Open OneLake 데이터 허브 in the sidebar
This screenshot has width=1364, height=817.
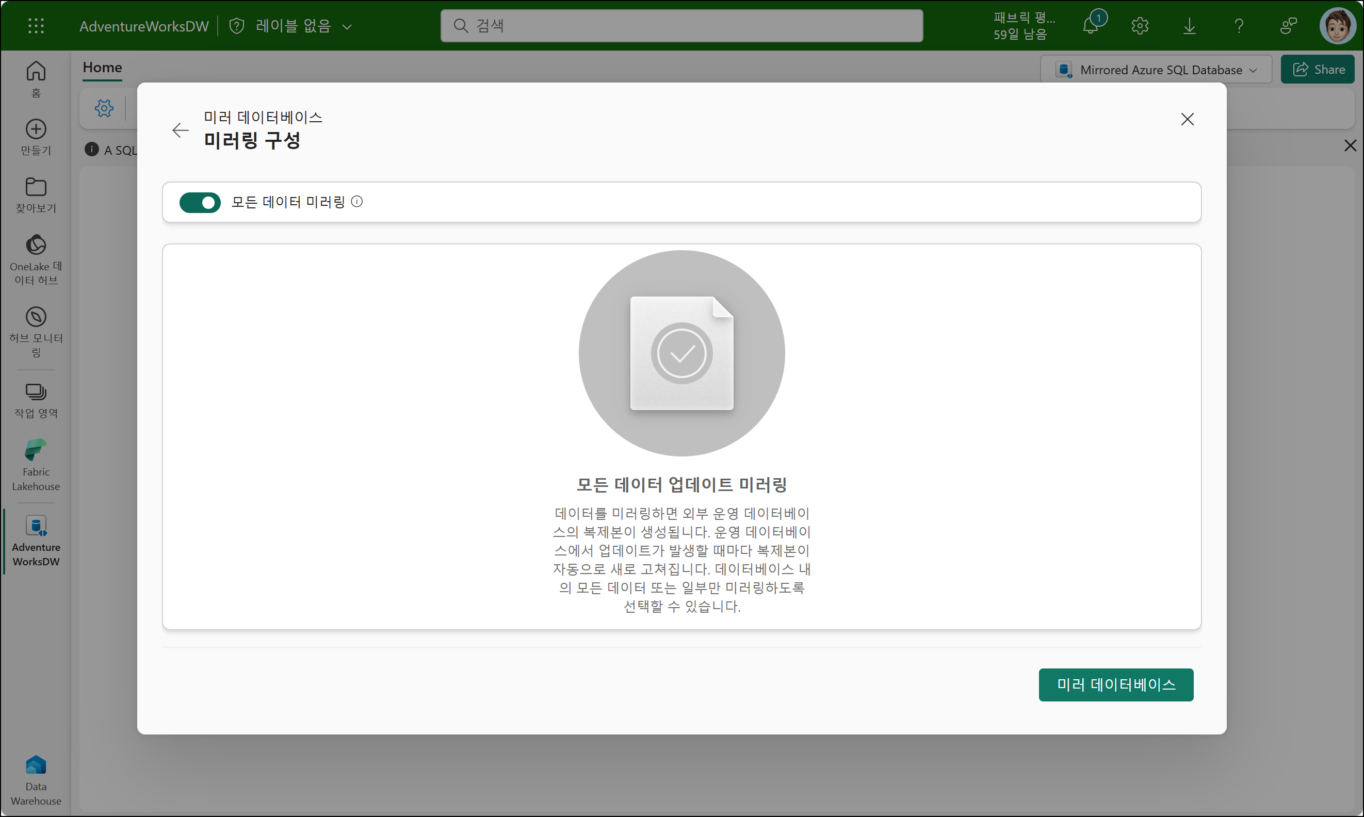[36, 260]
